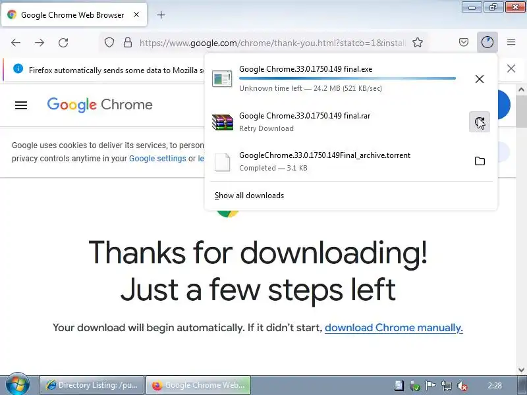Click the vertical scrollbar thumb
527x395 pixels.
521,112
